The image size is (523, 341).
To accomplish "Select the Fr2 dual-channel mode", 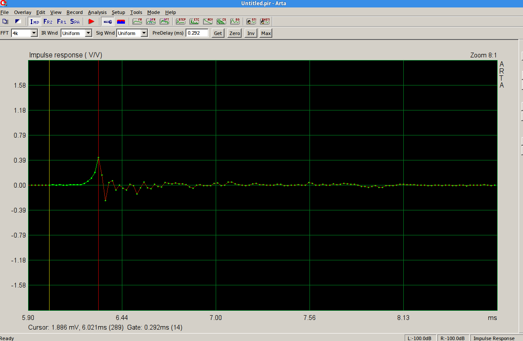I will click(48, 21).
